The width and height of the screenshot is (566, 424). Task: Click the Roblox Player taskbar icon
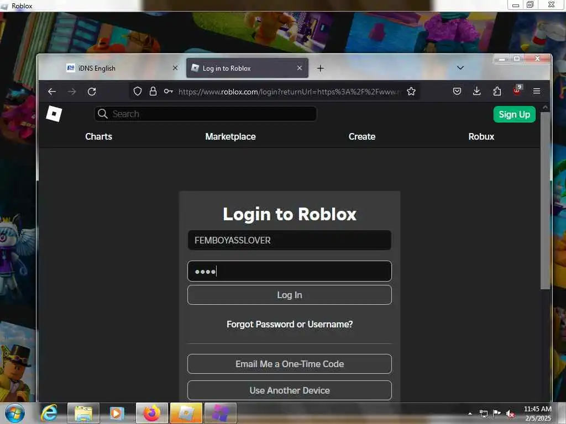tap(186, 413)
